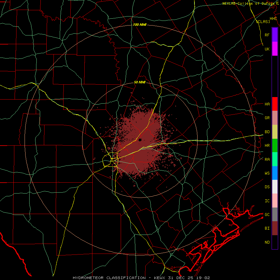Click the brown BI legend swatch

275,228
